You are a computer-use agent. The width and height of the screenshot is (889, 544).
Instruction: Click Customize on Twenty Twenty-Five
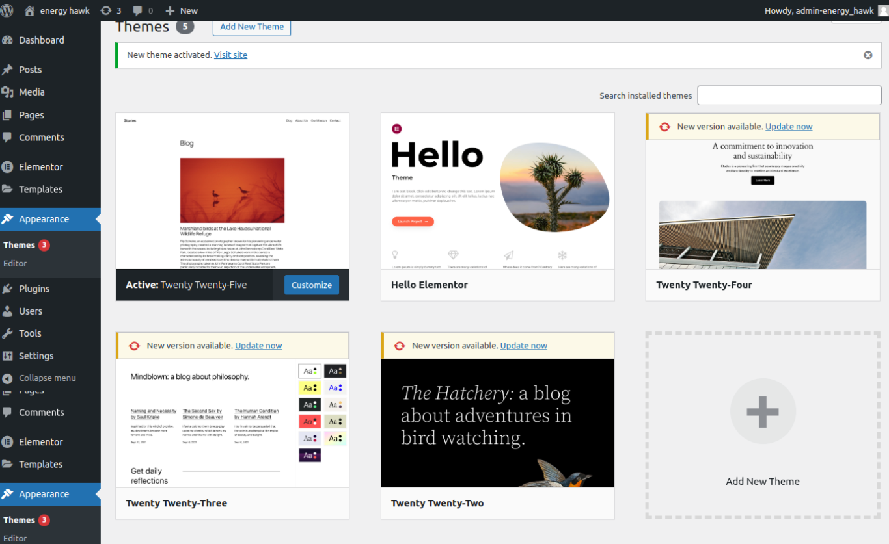point(312,285)
